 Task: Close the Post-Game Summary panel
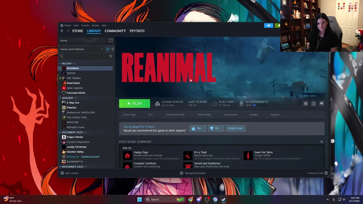(x=322, y=142)
